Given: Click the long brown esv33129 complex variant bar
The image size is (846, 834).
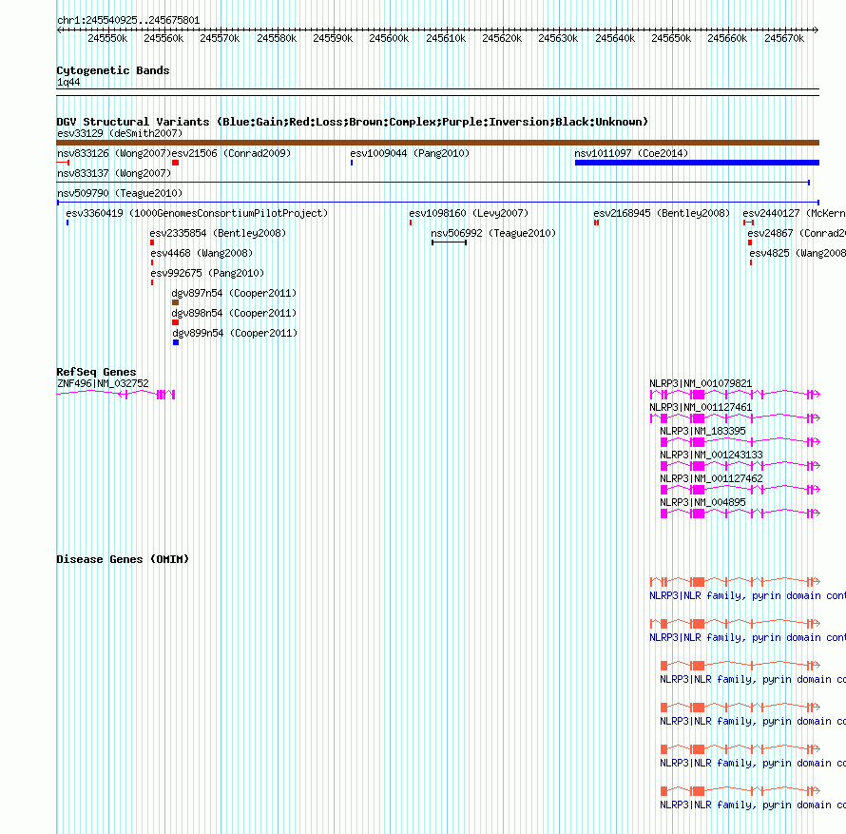Looking at the screenshot, I should pyautogui.click(x=437, y=143).
